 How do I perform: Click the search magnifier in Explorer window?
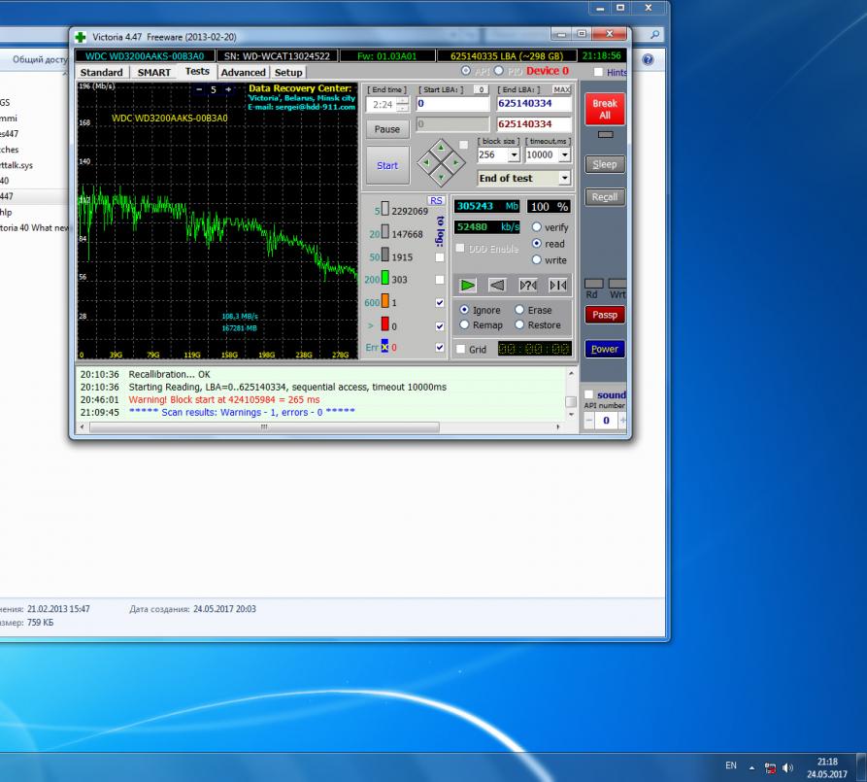pos(654,35)
